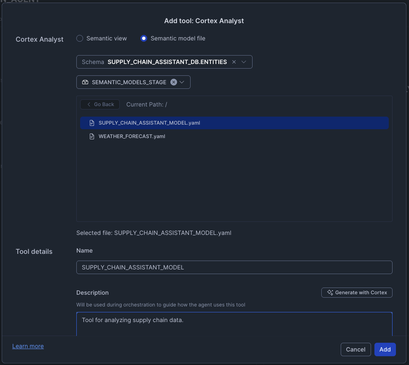Click the clear (X) icon on the Schema selector
This screenshot has height=365, width=409.
(234, 62)
